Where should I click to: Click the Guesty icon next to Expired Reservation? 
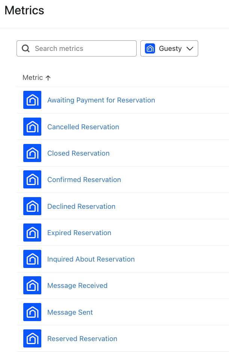32,233
